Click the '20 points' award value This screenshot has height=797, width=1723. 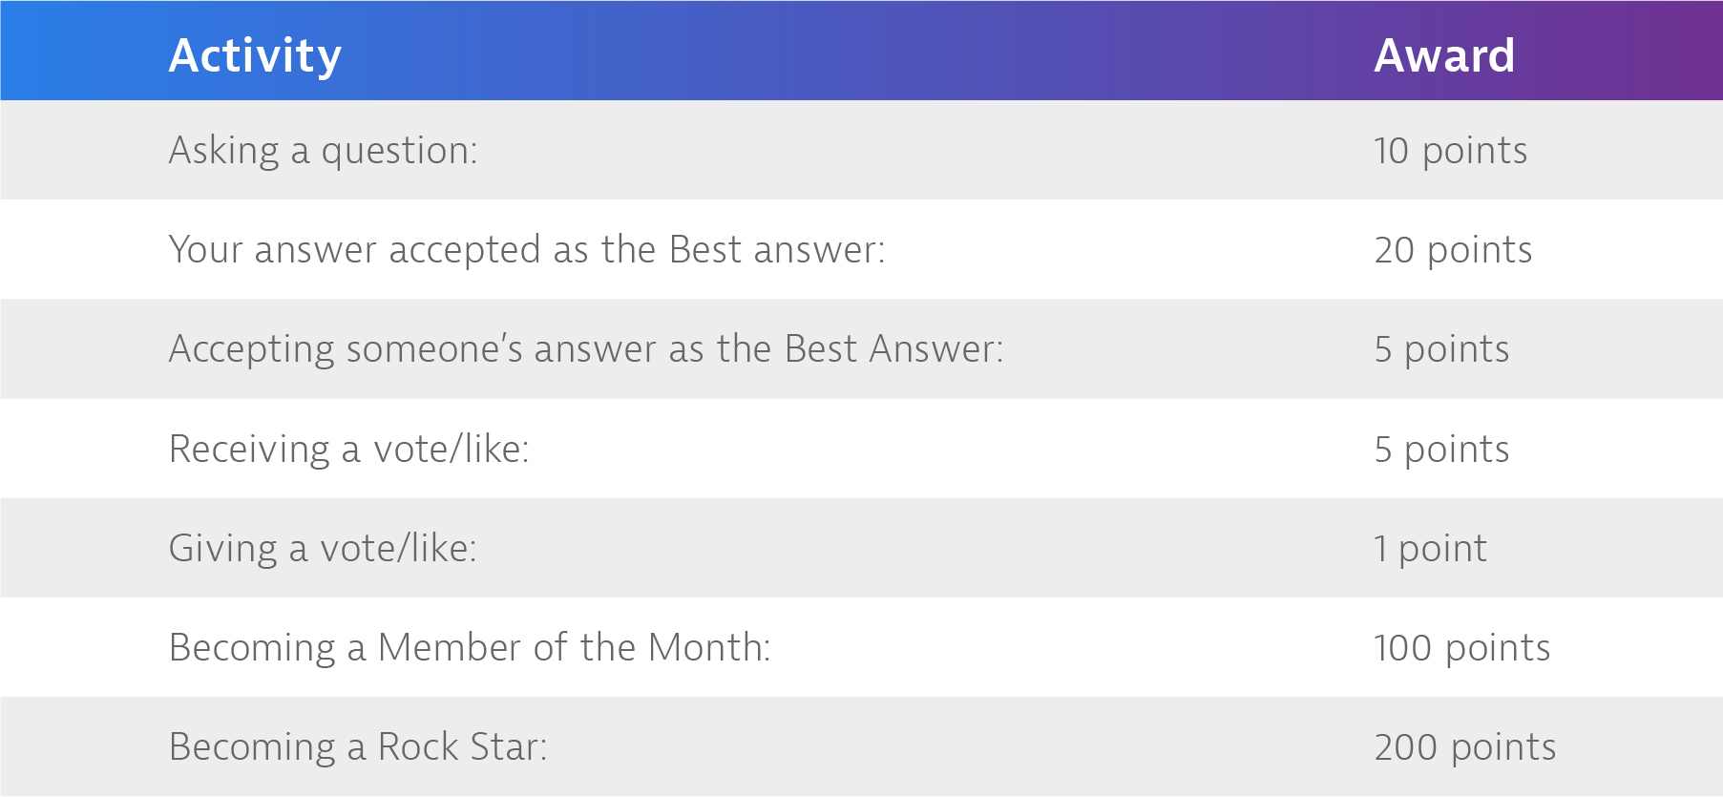click(1454, 250)
